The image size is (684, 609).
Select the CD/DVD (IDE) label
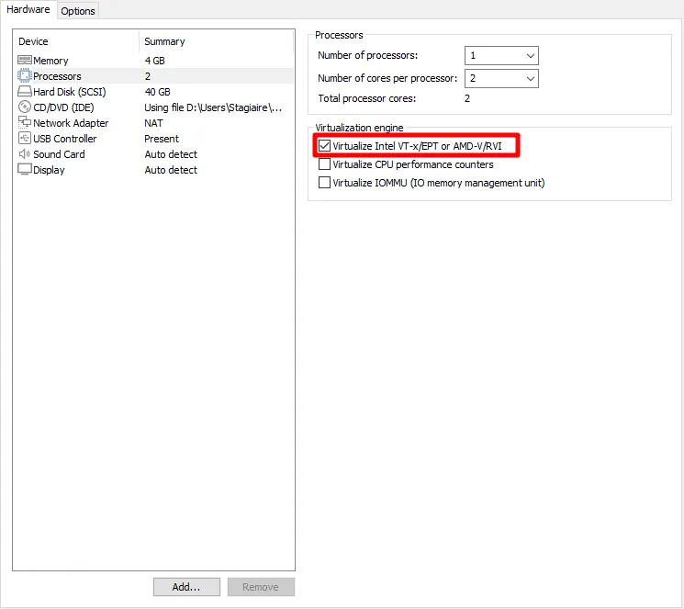(x=63, y=107)
